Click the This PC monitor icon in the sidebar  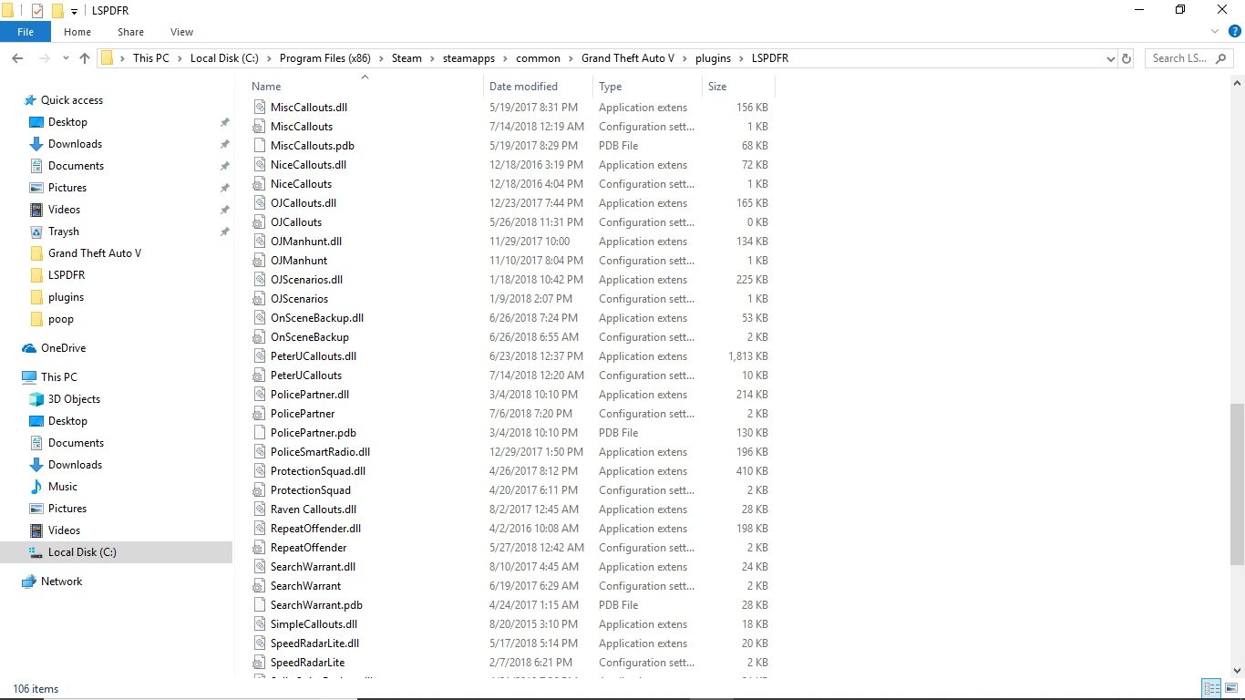click(29, 377)
